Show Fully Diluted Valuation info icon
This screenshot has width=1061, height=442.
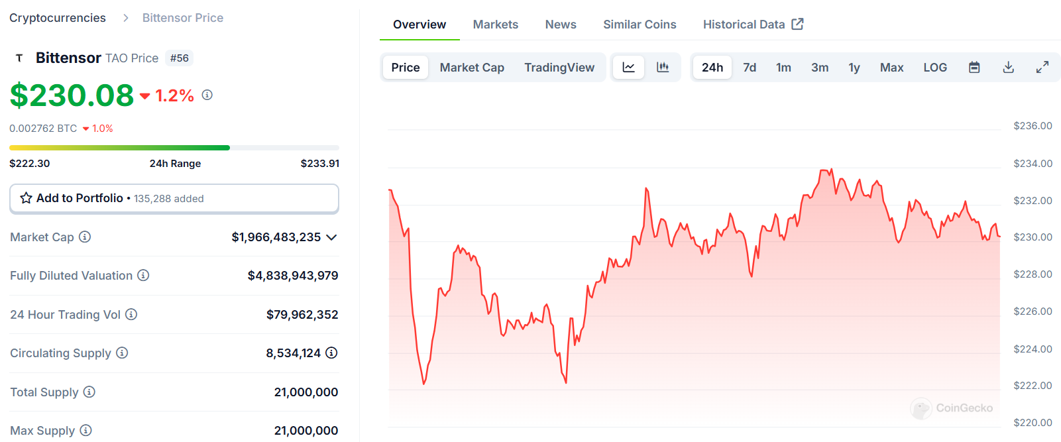point(143,275)
